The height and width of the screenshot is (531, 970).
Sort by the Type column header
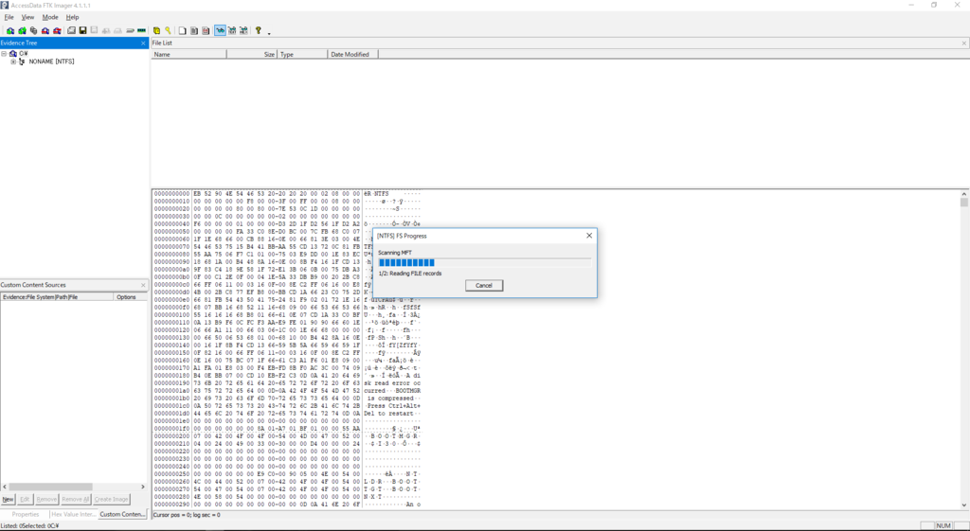(302, 54)
